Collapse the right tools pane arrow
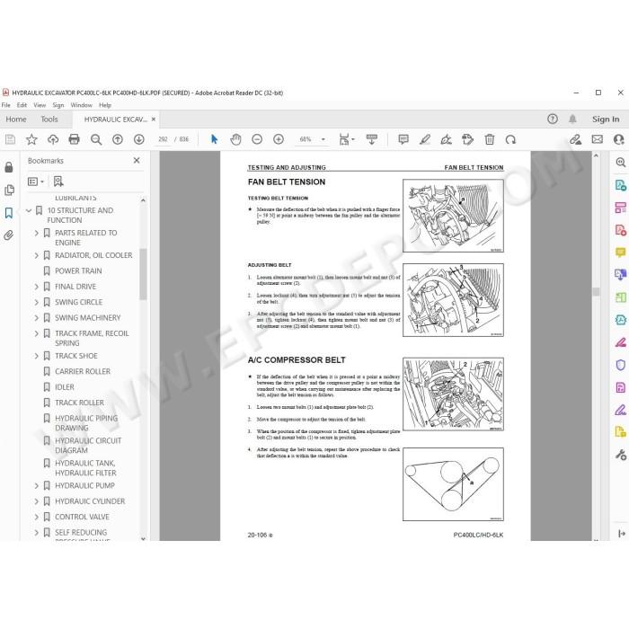This screenshot has width=629, height=629. pos(622,534)
